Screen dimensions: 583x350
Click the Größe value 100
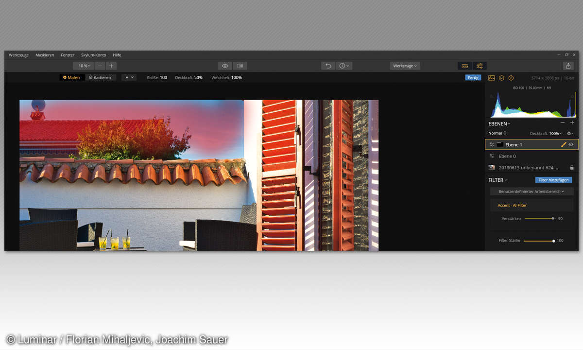pos(163,77)
